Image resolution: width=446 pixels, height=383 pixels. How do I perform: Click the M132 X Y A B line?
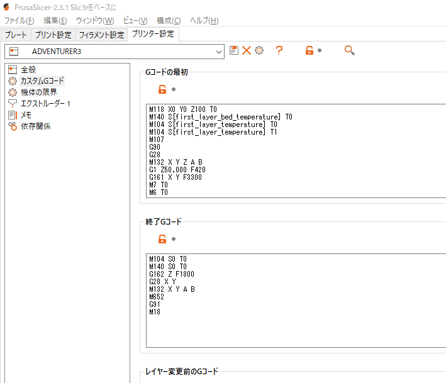[x=172, y=289]
